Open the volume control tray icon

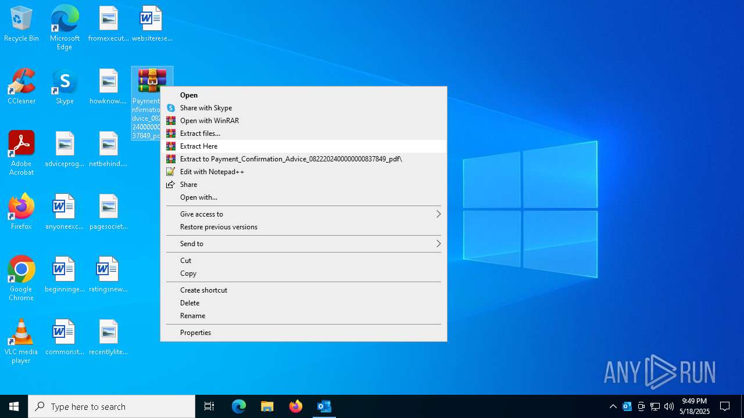(x=669, y=406)
